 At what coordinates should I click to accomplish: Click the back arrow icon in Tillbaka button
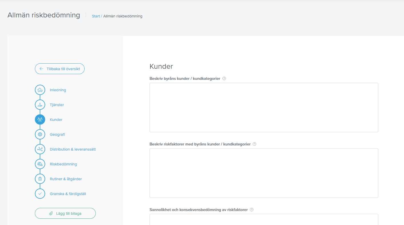(x=41, y=69)
